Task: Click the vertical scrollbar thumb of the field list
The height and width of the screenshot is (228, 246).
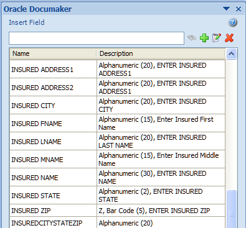Action: [231, 209]
